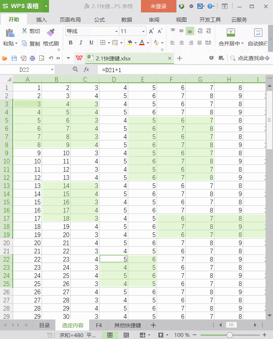
Task: Toggle Italic formatting
Action: [x=81, y=43]
